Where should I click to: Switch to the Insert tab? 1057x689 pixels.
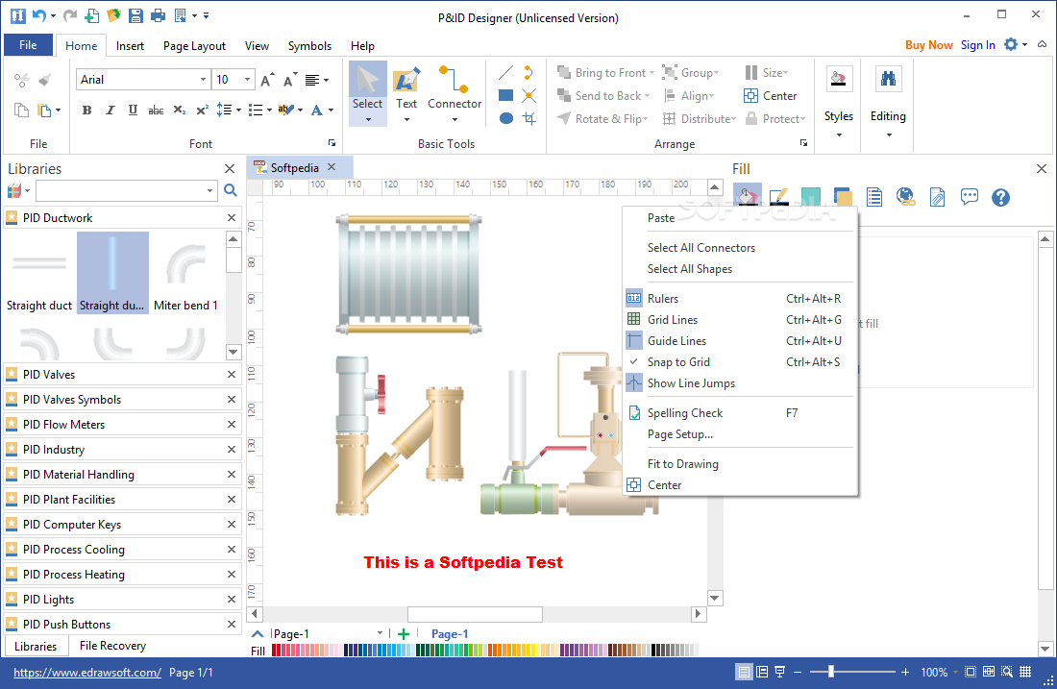point(130,46)
